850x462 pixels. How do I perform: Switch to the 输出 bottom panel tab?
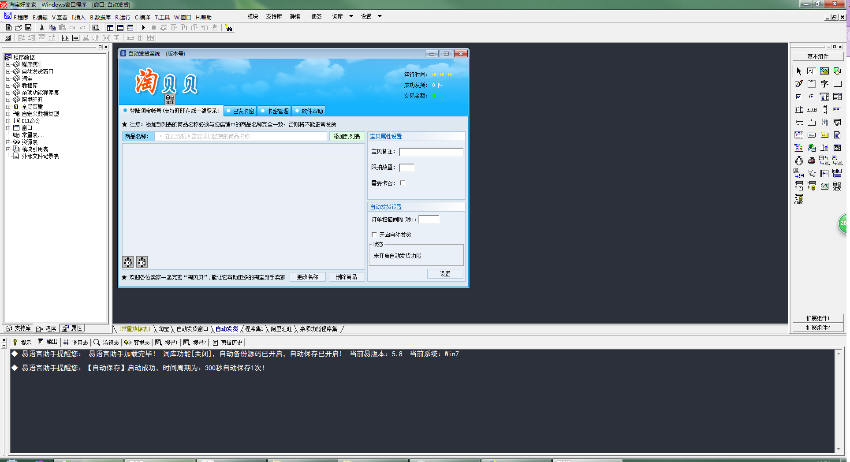tap(48, 342)
